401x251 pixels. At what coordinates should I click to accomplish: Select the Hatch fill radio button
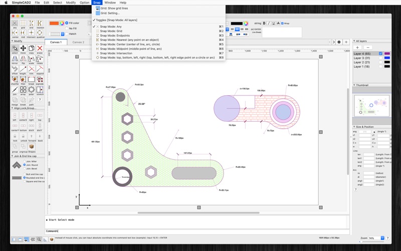[x=67, y=34]
